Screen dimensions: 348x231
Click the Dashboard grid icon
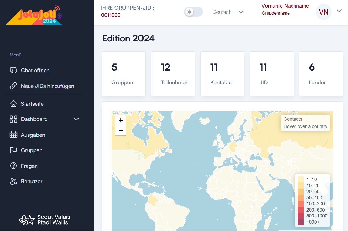click(13, 119)
